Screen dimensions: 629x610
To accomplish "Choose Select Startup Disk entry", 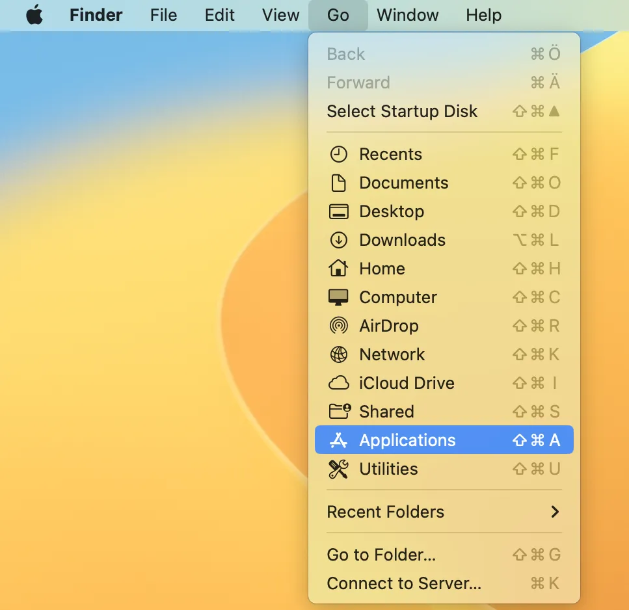I will pos(402,111).
